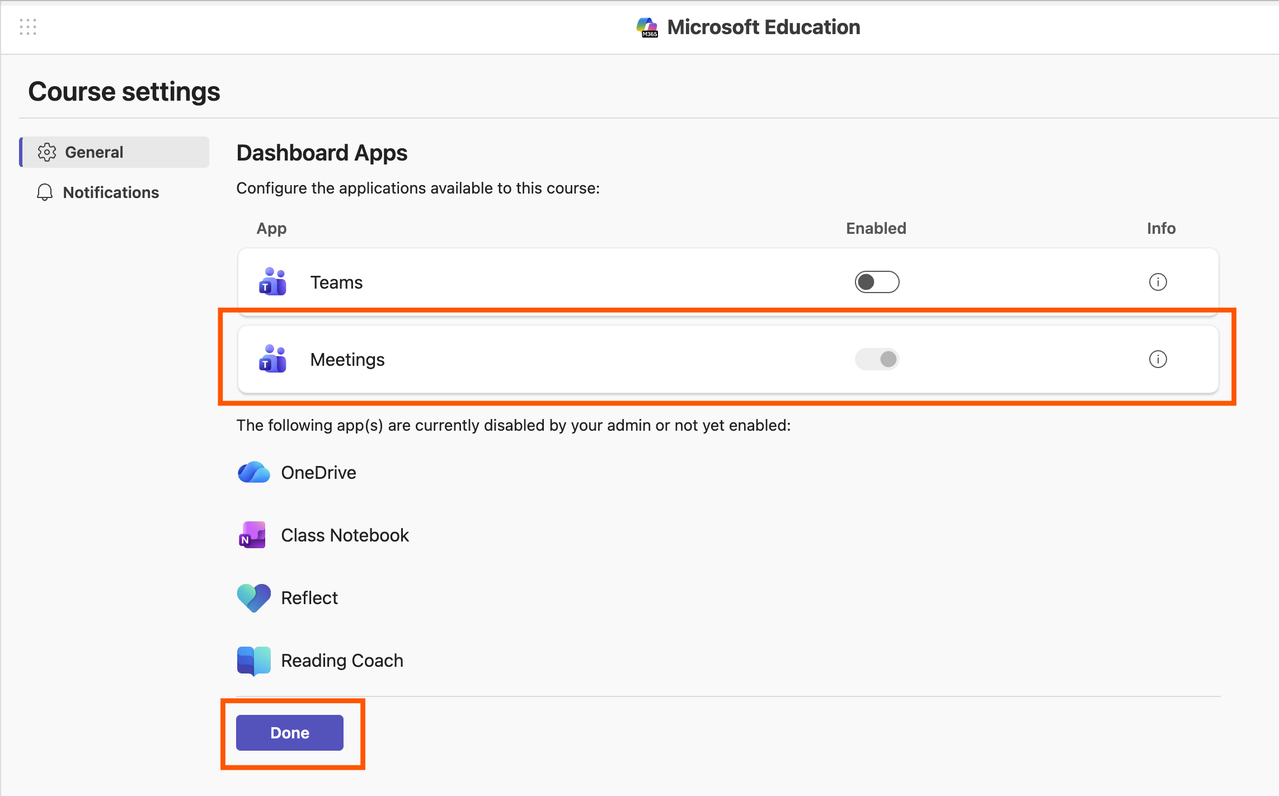Screen dimensions: 1279x796
Task: Click the Class Notebook label
Action: 345,535
